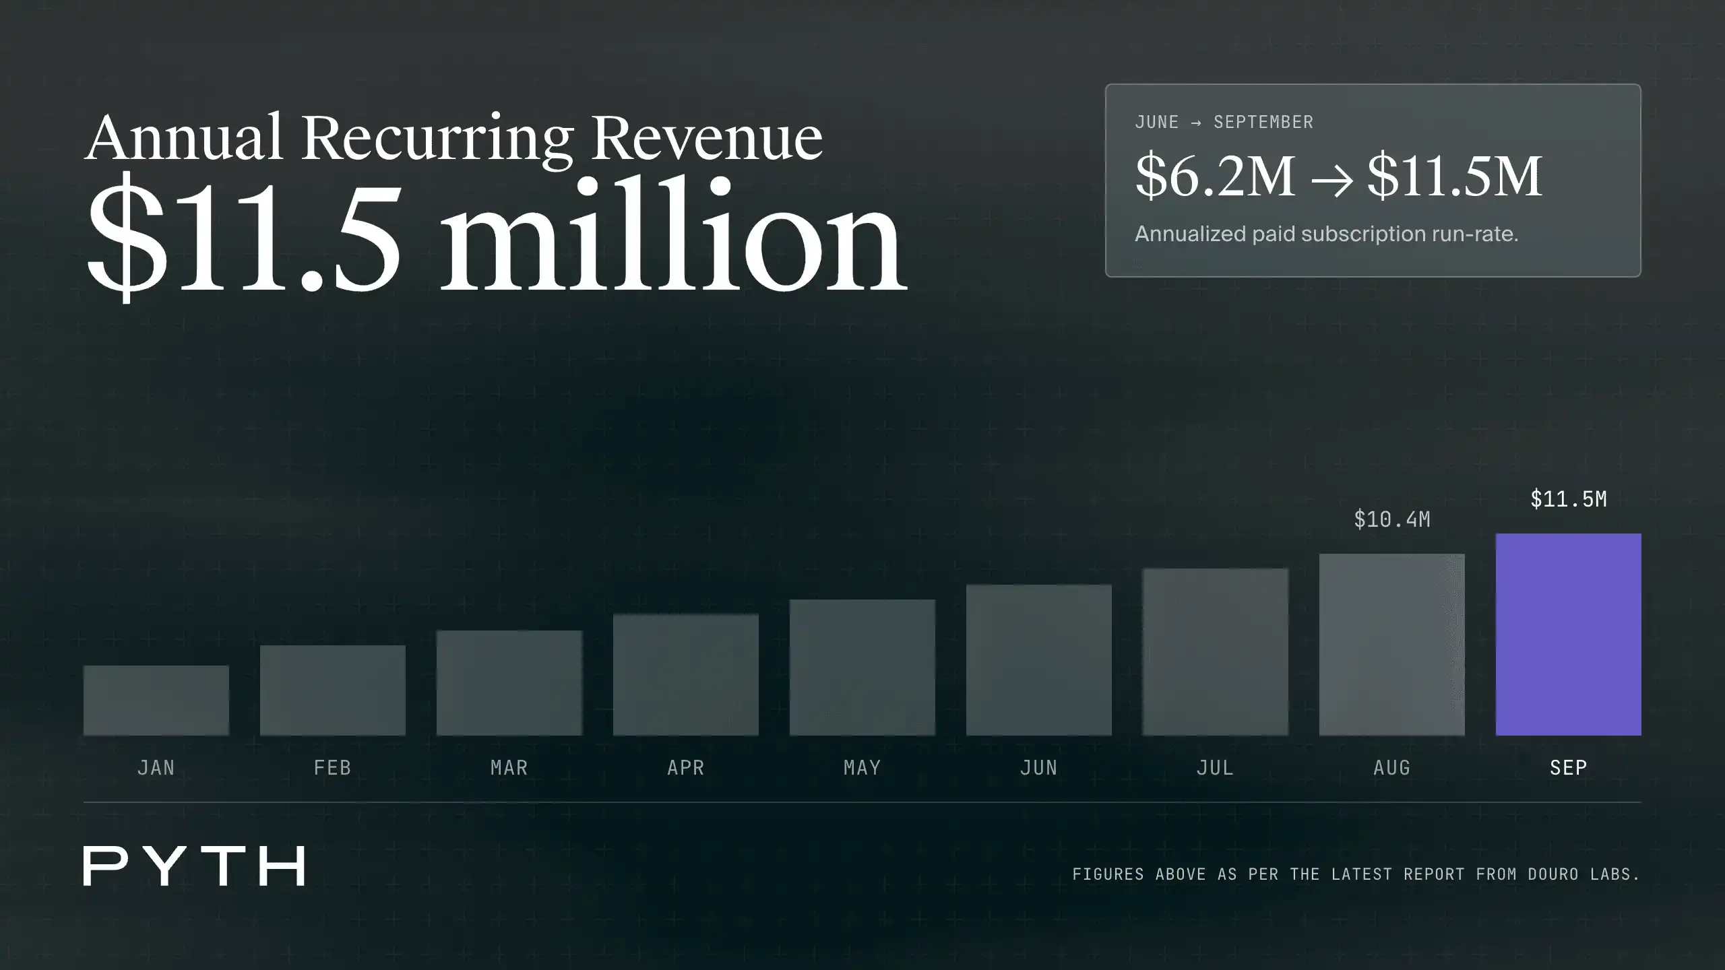Viewport: 1725px width, 970px height.
Task: Click the "MAY" axis label
Action: (x=862, y=768)
